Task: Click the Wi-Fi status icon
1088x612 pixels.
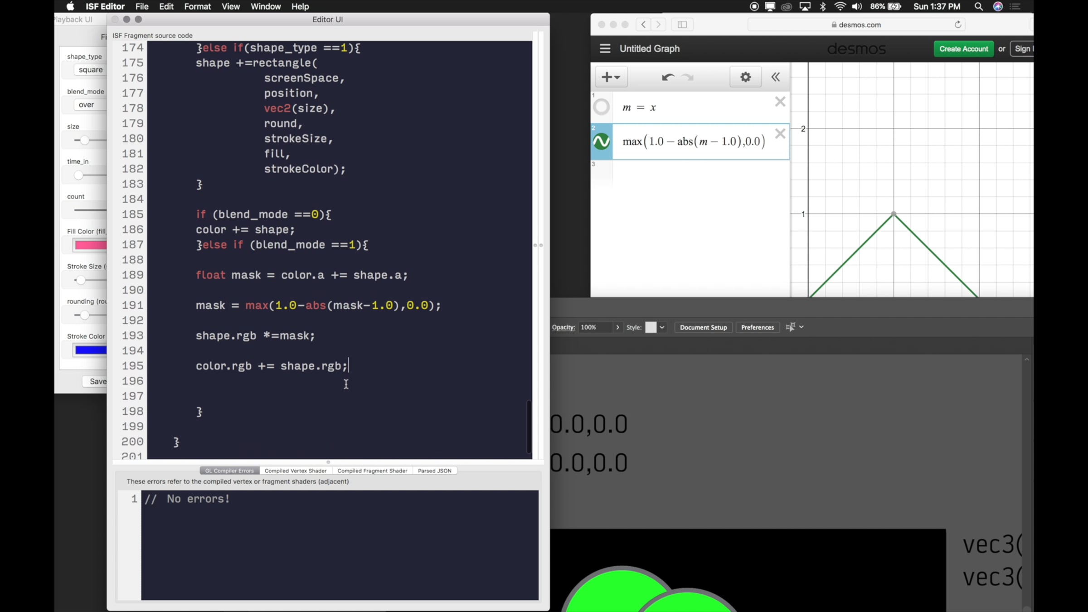Action: [840, 6]
